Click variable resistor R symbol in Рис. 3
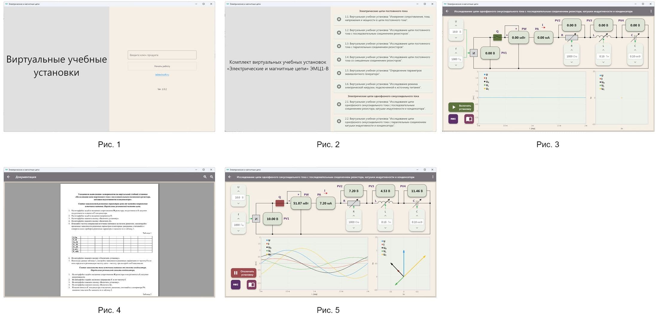 [x=572, y=37]
